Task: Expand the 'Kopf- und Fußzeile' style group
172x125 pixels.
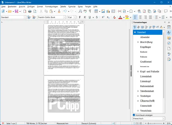Action: (138, 71)
